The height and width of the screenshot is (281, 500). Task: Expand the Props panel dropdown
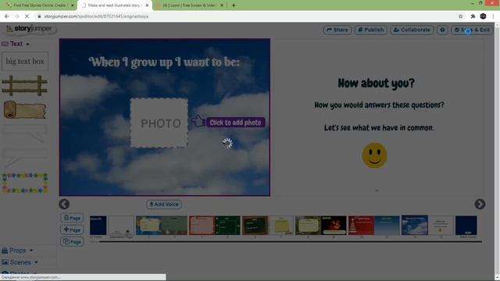coord(17,251)
